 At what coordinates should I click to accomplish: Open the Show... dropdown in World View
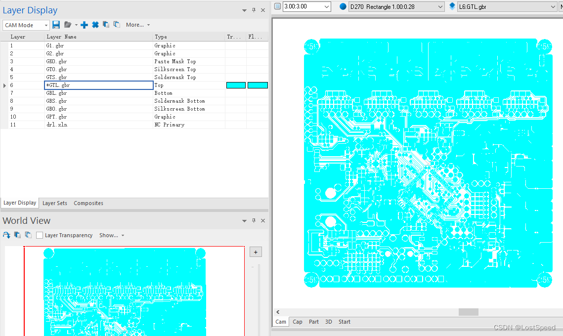click(112, 235)
